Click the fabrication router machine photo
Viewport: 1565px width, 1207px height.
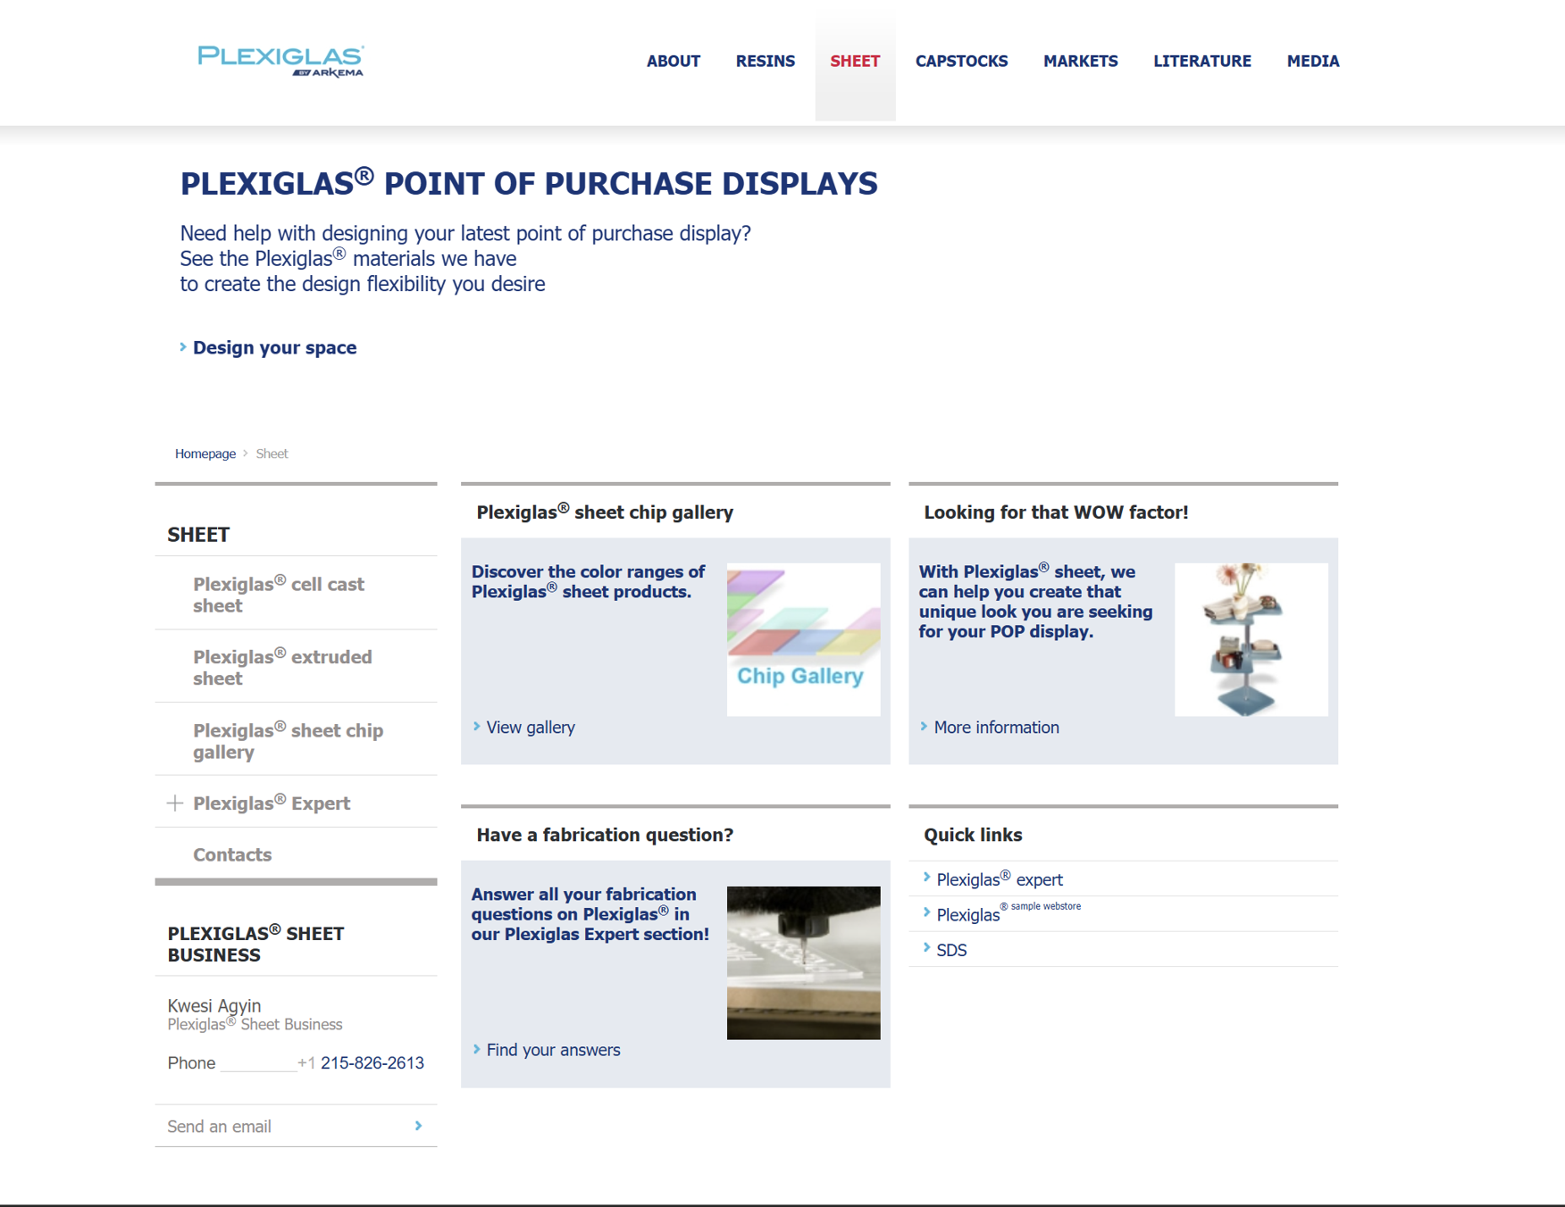(x=803, y=962)
